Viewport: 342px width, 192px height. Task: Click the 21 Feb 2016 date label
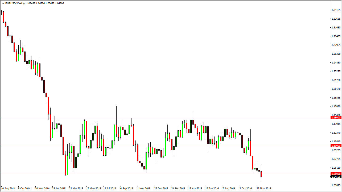(x=179, y=189)
